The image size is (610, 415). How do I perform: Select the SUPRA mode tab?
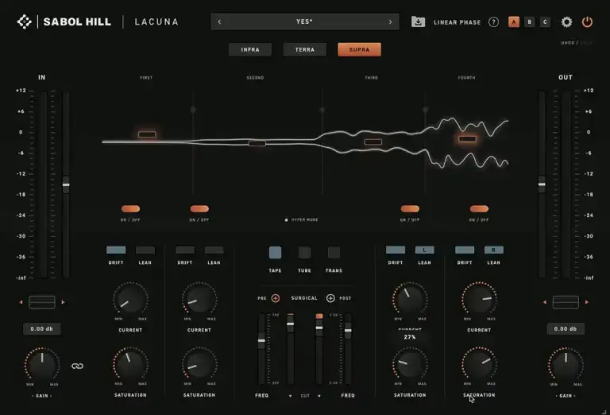pyautogui.click(x=359, y=50)
